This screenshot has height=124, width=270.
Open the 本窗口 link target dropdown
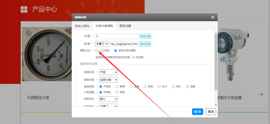pos(102,44)
